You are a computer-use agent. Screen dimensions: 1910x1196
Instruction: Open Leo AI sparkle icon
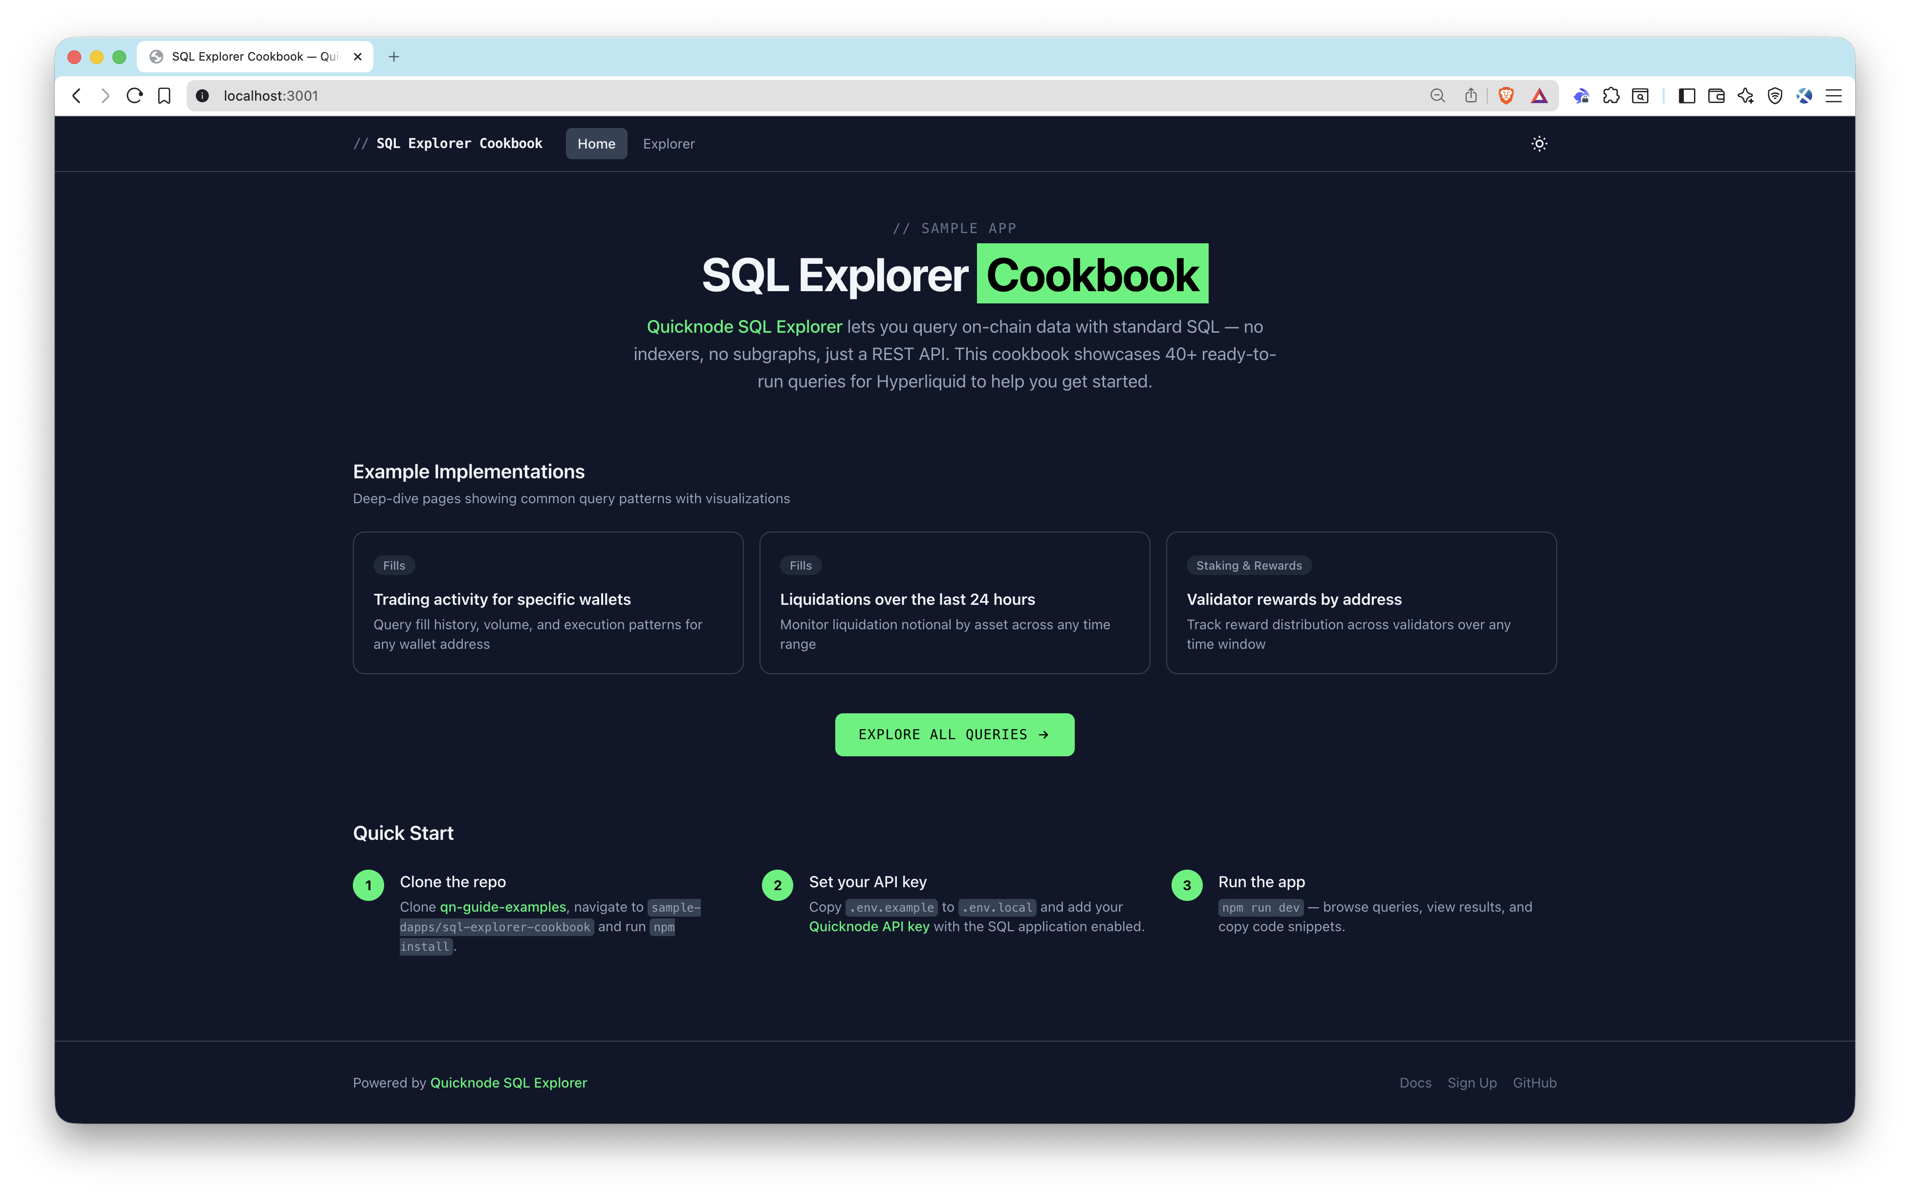coord(1746,95)
